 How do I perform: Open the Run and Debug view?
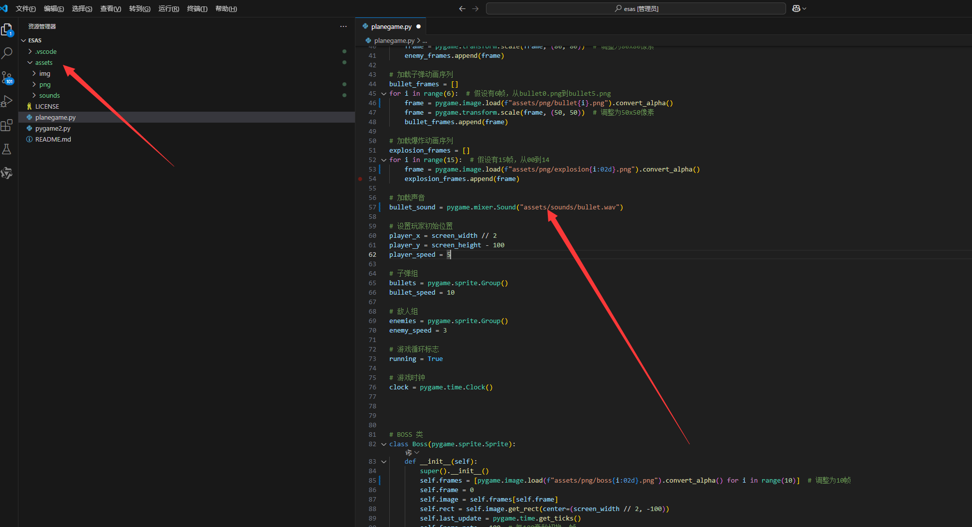tap(7, 101)
